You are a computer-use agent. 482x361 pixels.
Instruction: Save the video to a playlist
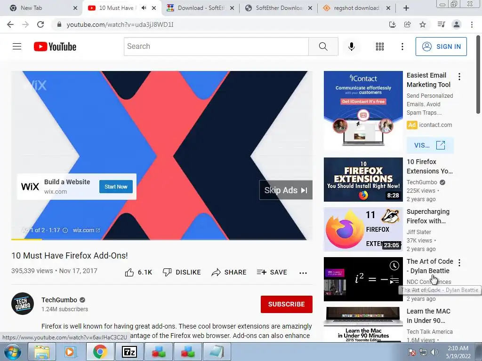point(272,272)
